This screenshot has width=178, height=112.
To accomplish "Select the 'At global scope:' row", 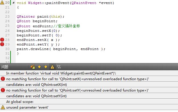I will click(89, 102).
